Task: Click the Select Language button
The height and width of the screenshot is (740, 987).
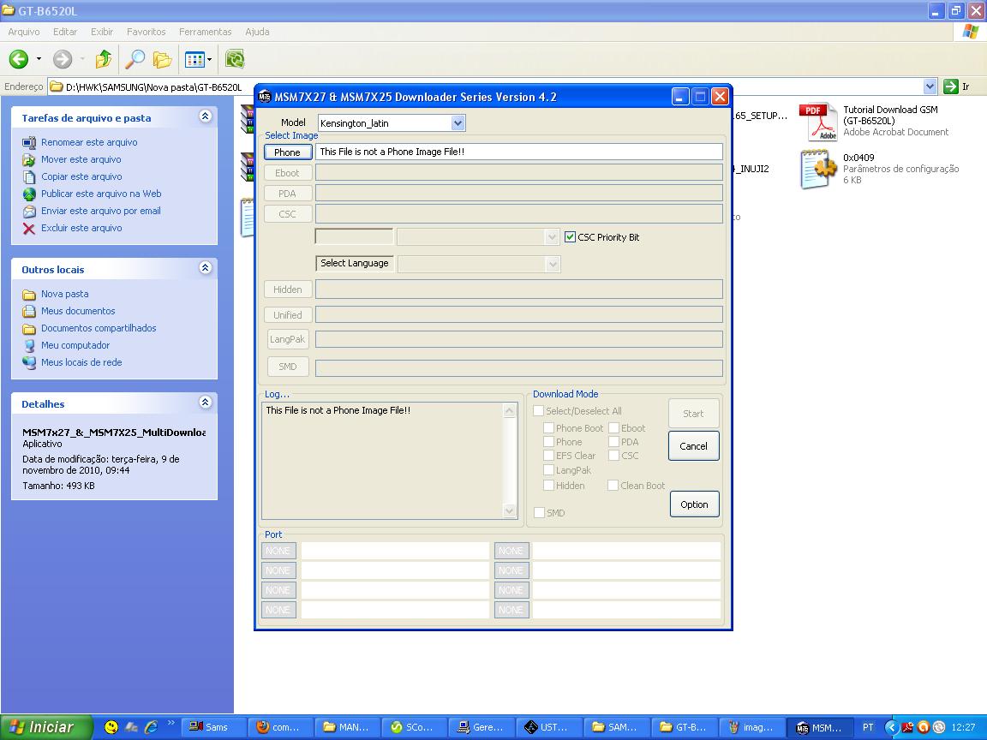Action: click(x=355, y=263)
